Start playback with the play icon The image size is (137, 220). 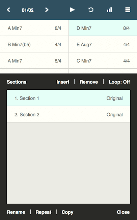click(72, 10)
